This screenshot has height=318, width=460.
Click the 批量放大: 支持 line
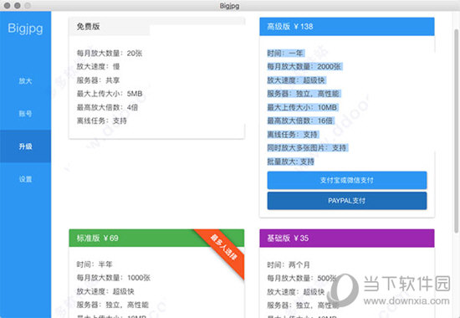(x=291, y=162)
